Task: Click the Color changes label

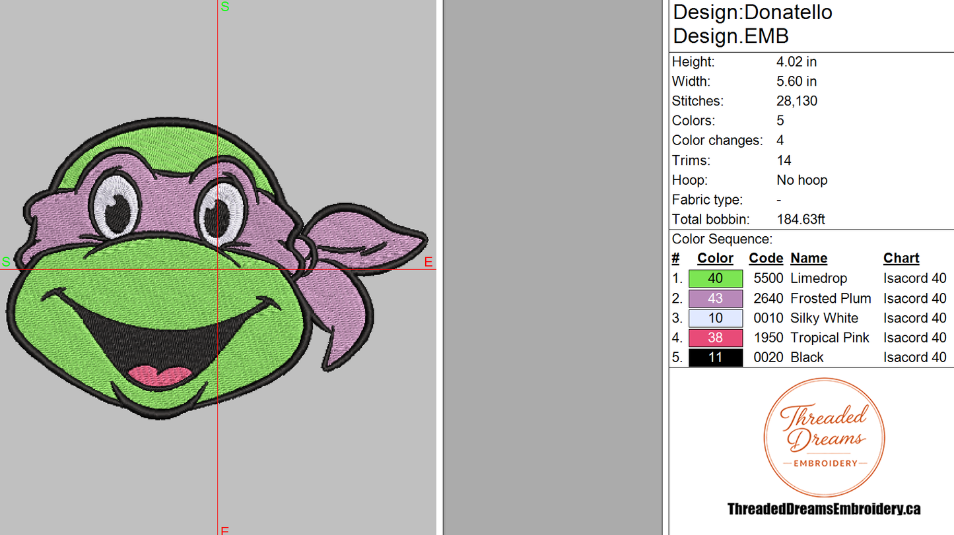Action: [x=717, y=141]
